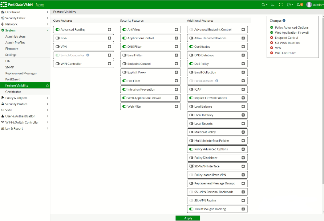Click the info icon beside FortiExtender
Viewport: 324px width, 221px height.
coord(216,81)
